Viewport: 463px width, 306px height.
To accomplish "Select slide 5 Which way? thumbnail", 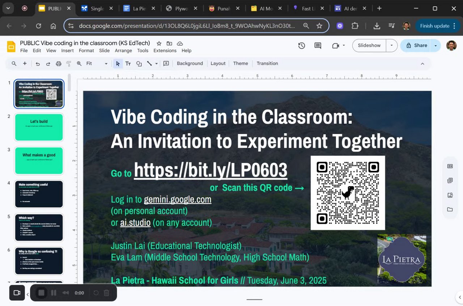I will [x=39, y=228].
